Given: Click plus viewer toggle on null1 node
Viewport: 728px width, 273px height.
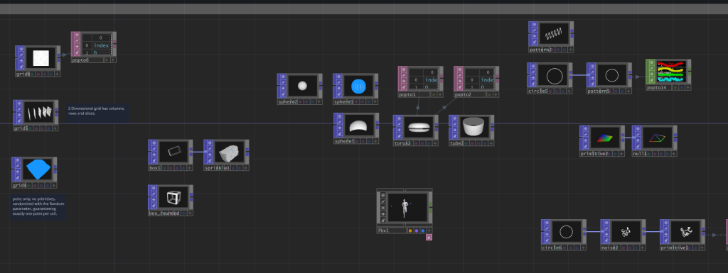Looking at the screenshot, I should point(674,154).
